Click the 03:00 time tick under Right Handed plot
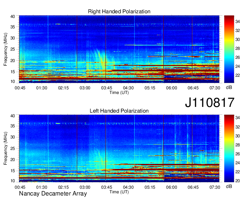244x198 pixels. [x=85, y=88]
